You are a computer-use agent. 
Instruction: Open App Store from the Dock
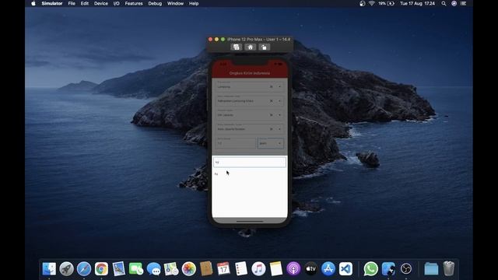328,269
